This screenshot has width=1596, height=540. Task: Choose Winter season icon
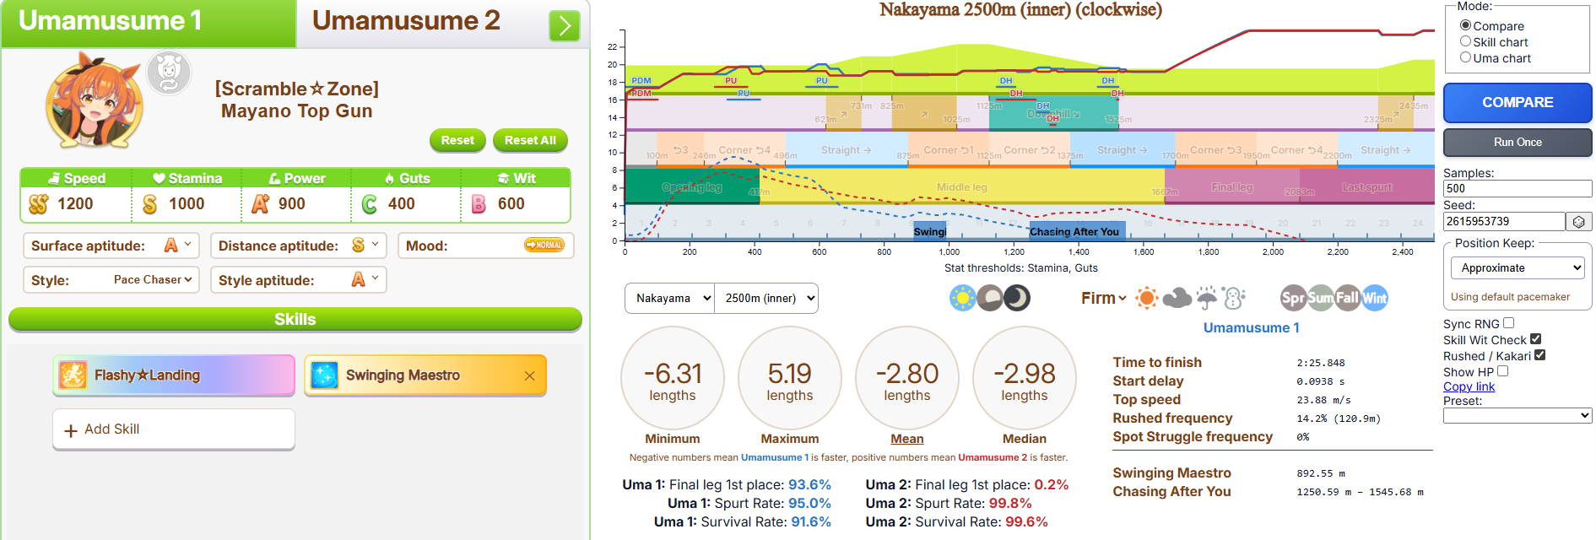point(1374,298)
